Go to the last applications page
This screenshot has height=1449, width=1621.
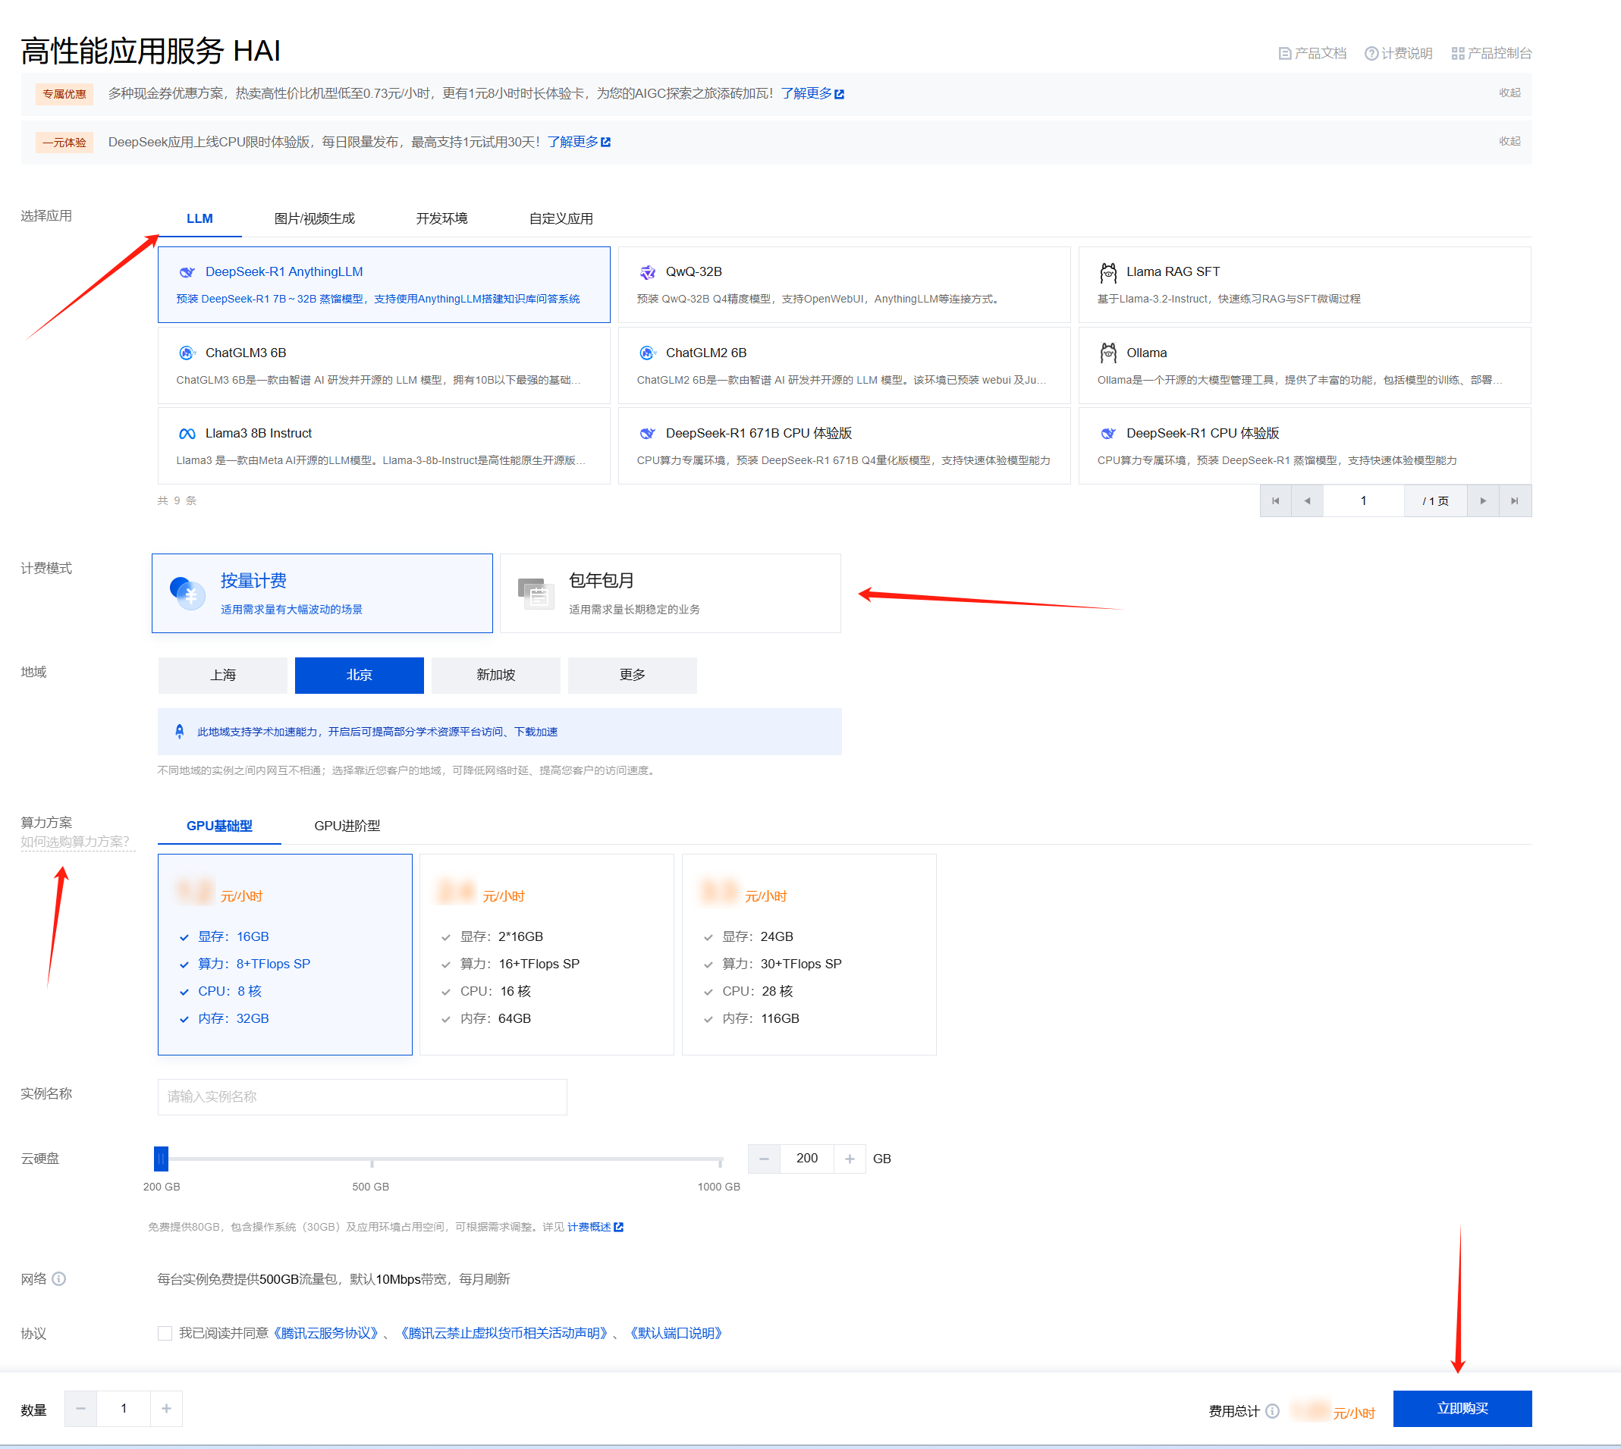[x=1515, y=500]
